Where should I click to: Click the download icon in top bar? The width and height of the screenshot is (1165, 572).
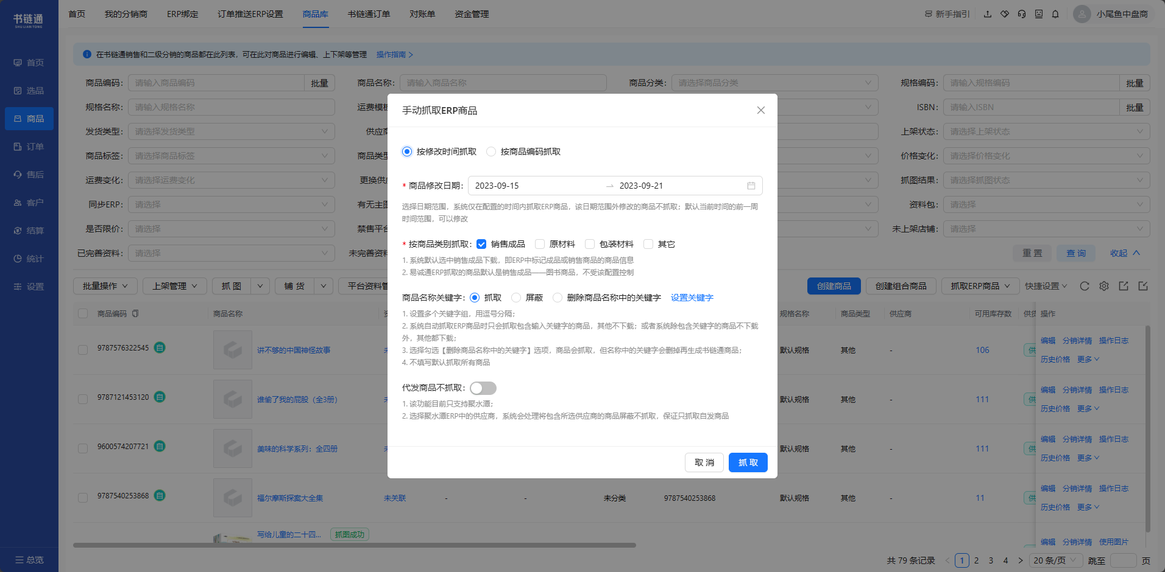(988, 14)
